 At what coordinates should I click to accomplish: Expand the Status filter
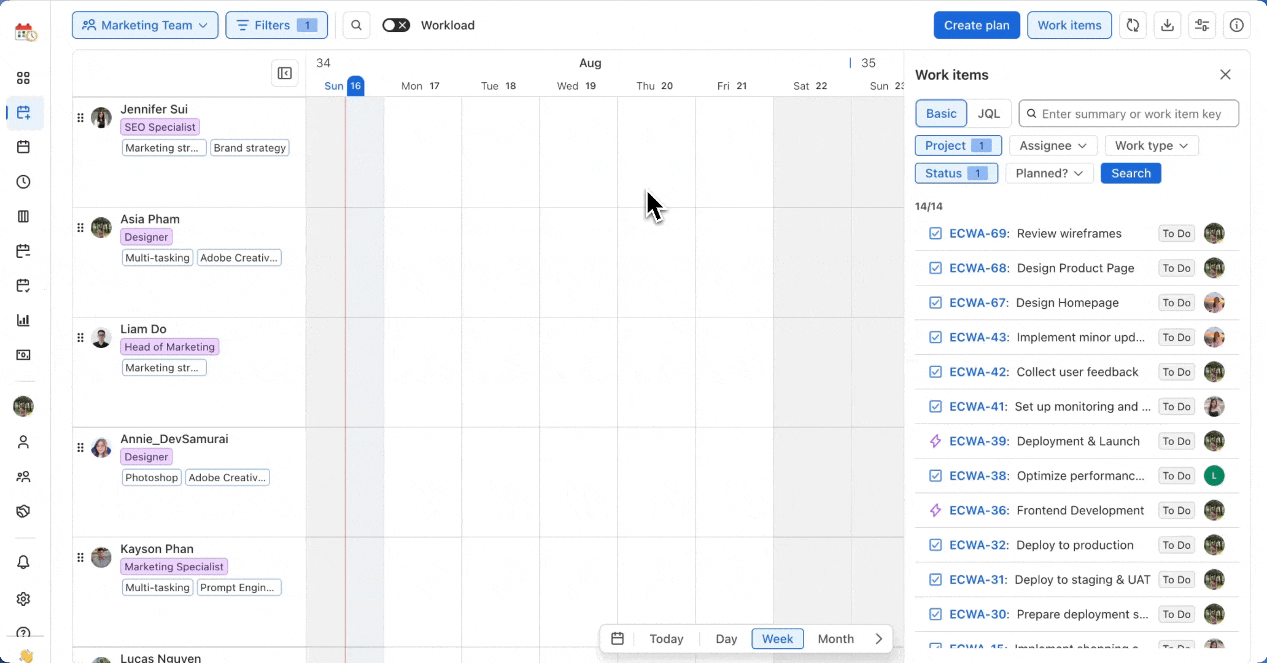[x=956, y=173]
